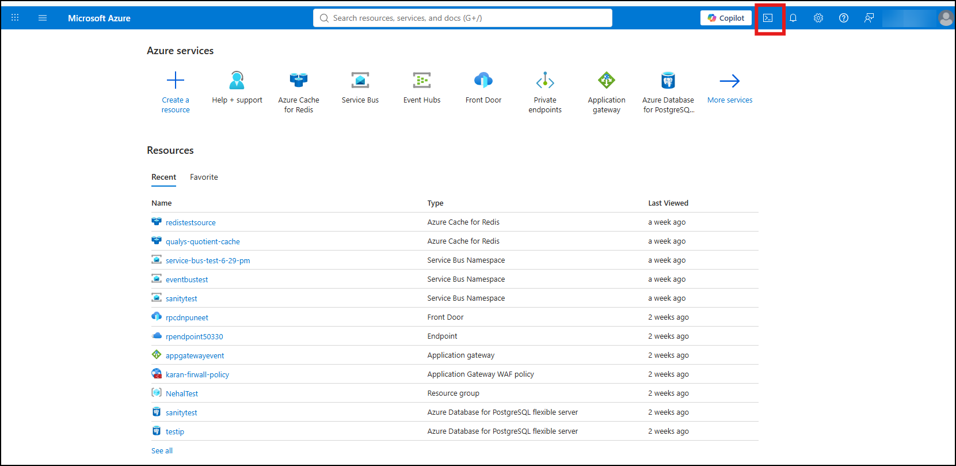The height and width of the screenshot is (466, 956).
Task: Click the testip database row icon
Action: (157, 430)
